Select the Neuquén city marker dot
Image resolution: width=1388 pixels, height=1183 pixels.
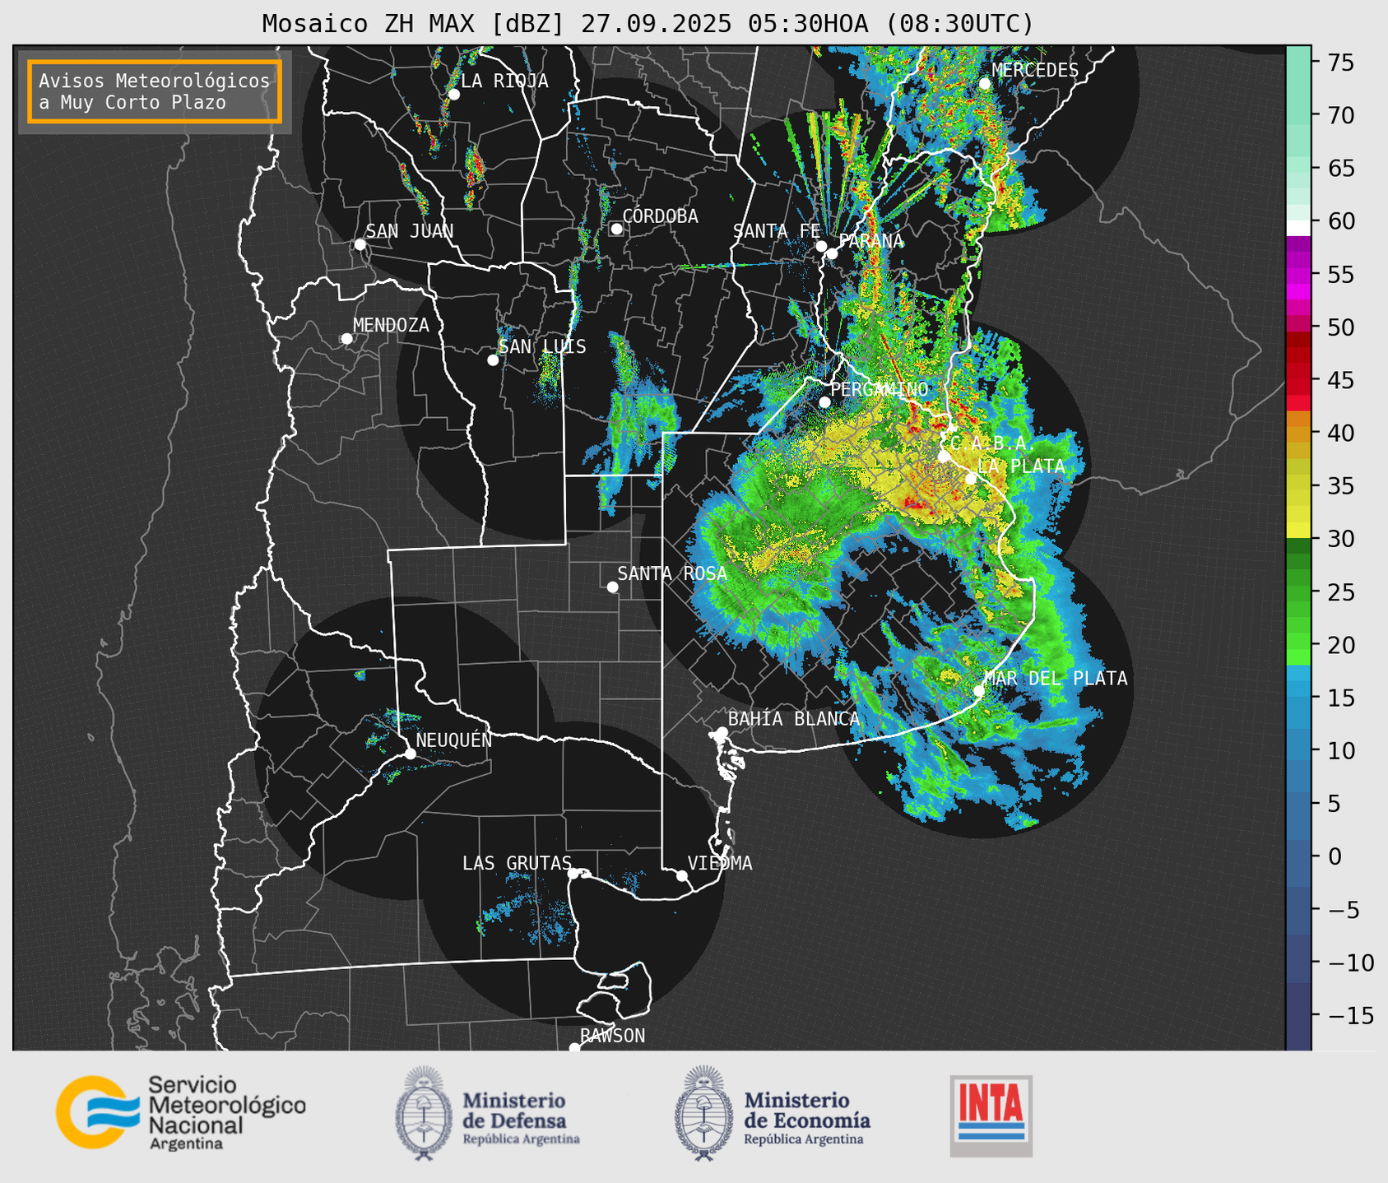click(410, 754)
